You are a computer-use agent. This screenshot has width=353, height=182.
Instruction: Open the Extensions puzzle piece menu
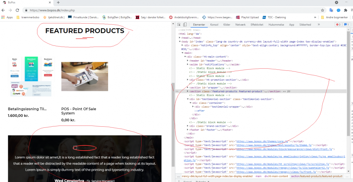point(346,10)
